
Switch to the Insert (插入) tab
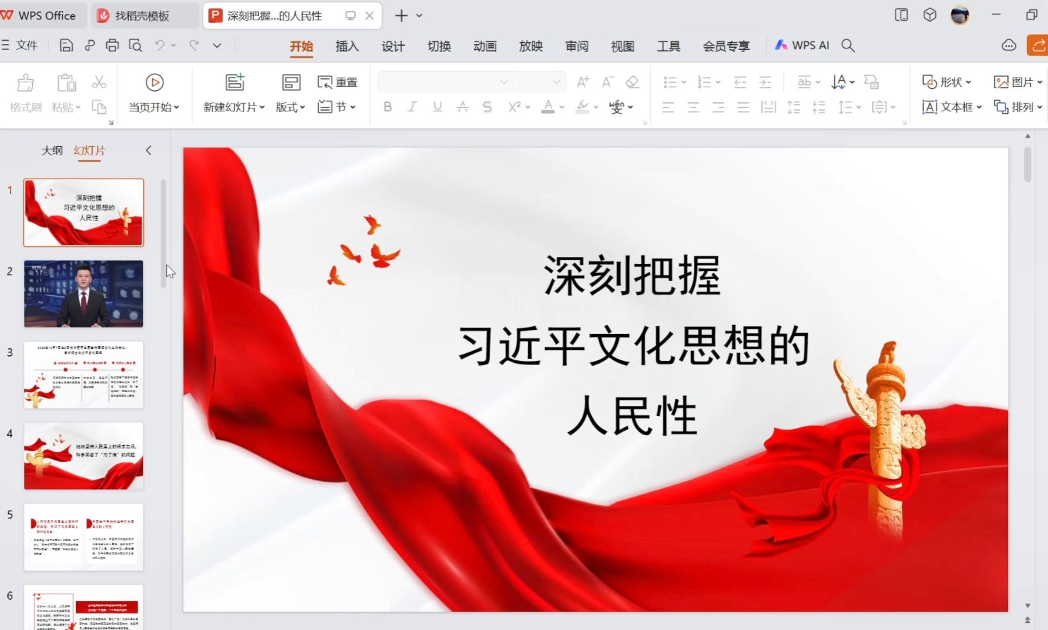click(x=347, y=46)
